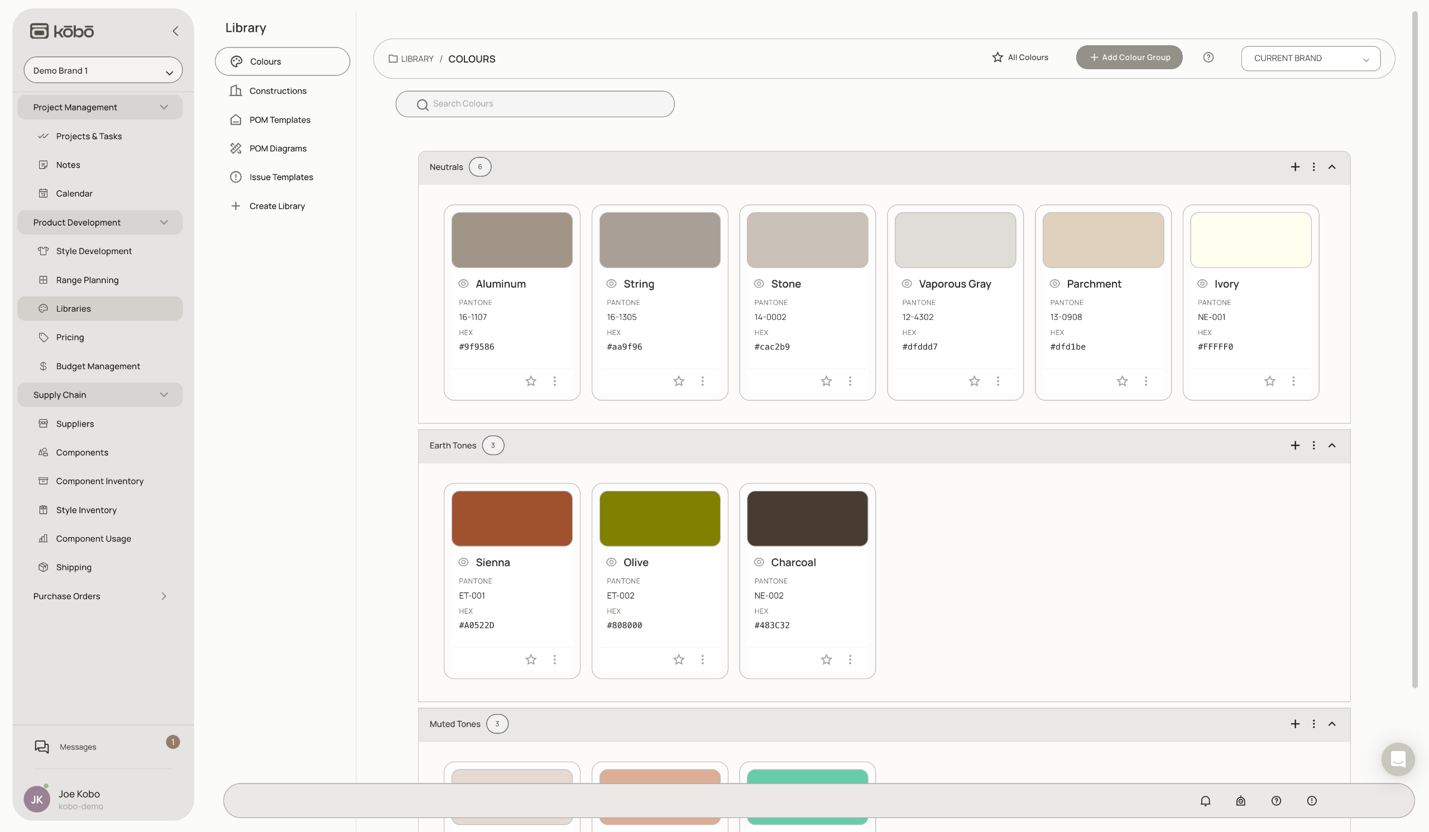Open the Demo Brand 1 dropdown
1429x832 pixels.
point(103,70)
